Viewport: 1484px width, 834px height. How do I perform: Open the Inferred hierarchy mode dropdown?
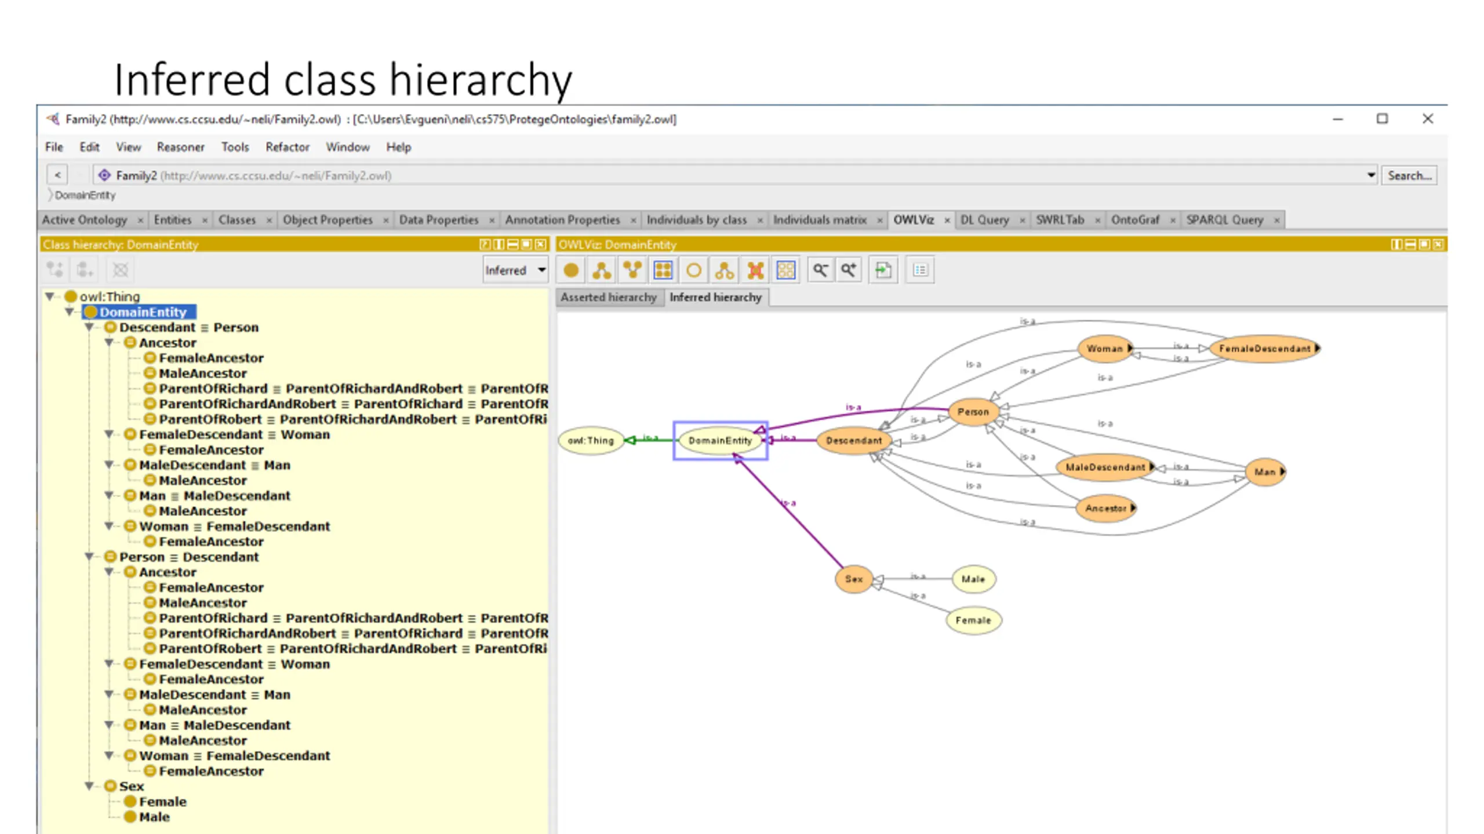[515, 270]
